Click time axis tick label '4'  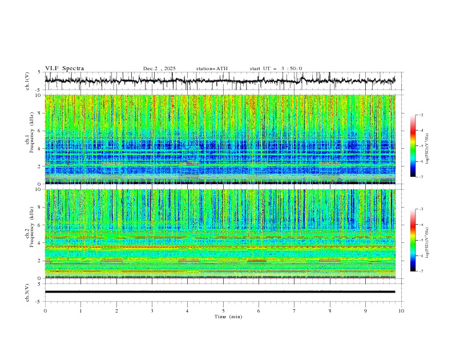click(x=187, y=311)
